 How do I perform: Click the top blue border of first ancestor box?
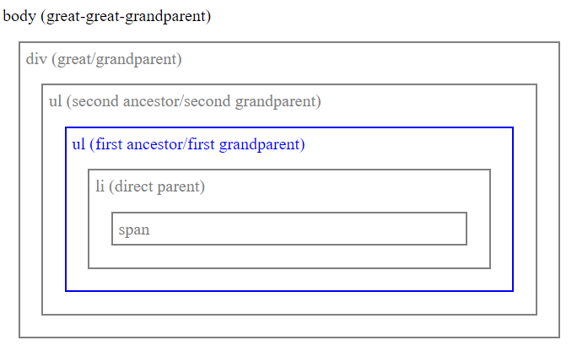[288, 127]
